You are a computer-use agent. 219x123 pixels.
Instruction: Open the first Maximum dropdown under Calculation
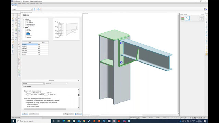coord(33,83)
